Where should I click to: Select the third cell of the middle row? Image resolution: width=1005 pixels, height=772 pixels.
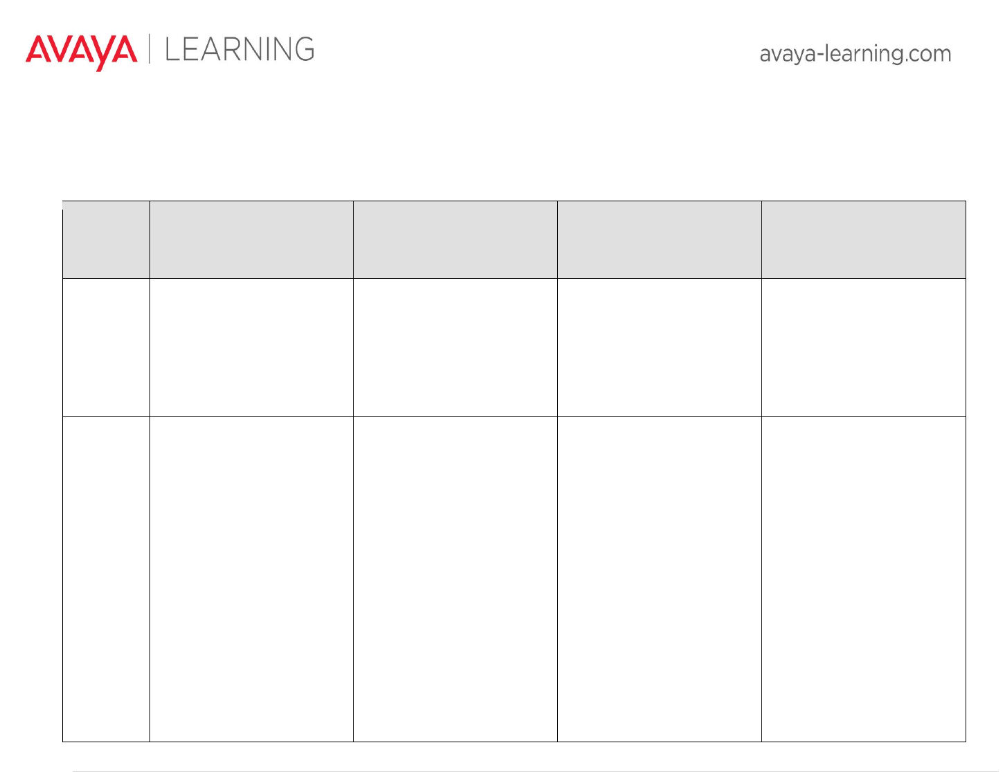pyautogui.click(x=455, y=347)
